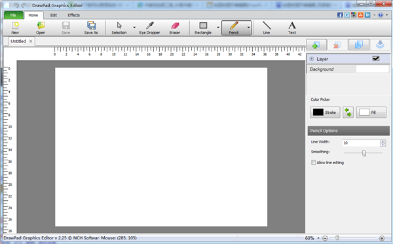Click the 60% zoom level text
Image resolution: width=393 pixels, height=244 pixels.
click(310, 238)
